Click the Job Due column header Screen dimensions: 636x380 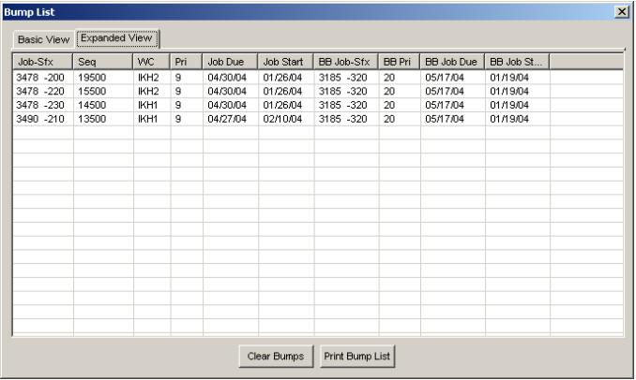230,62
